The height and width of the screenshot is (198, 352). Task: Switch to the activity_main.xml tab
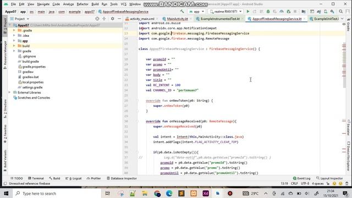(x=142, y=19)
